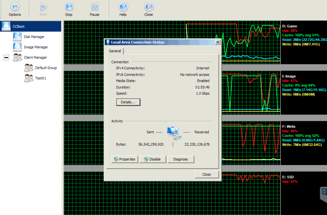
Task: Disable the Local Area Connection
Action: tap(152, 159)
